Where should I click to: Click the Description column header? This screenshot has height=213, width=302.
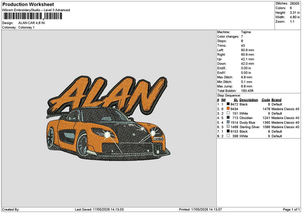point(249,100)
